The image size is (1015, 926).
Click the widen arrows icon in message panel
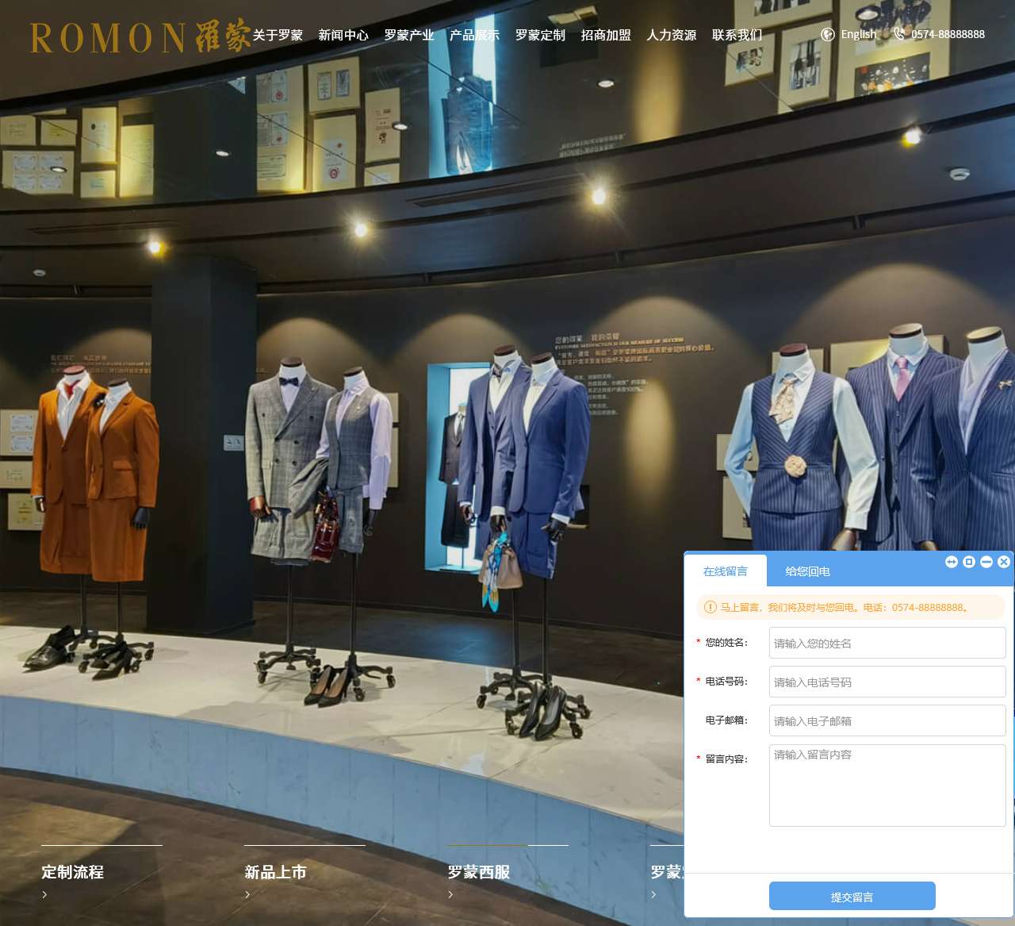pyautogui.click(x=952, y=562)
